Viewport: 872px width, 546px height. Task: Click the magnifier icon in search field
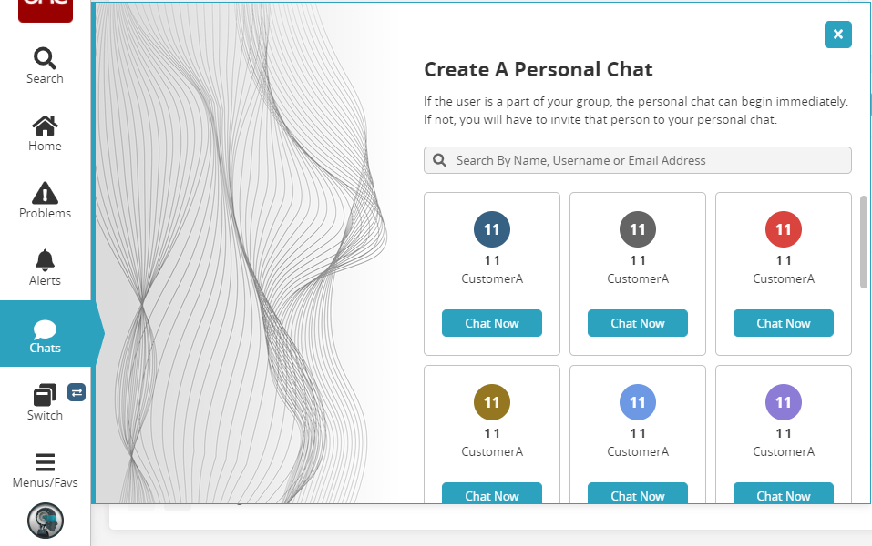[440, 160]
